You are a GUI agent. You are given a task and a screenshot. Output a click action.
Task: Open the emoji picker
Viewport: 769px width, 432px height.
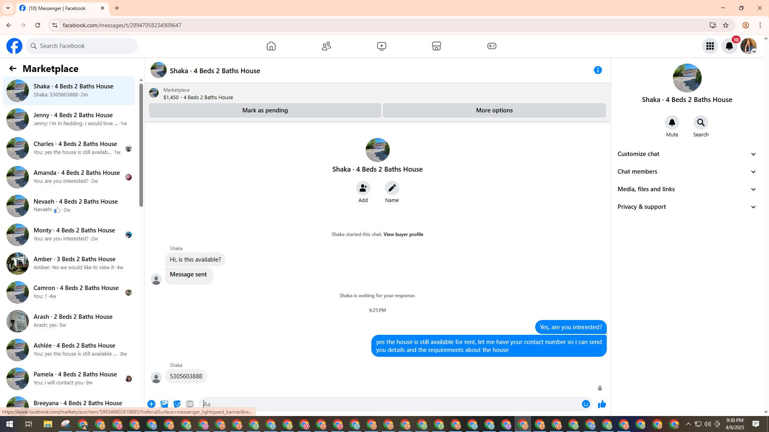tap(586, 404)
